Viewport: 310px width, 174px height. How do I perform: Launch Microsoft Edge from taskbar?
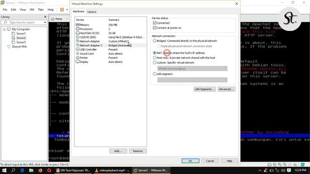click(22, 170)
